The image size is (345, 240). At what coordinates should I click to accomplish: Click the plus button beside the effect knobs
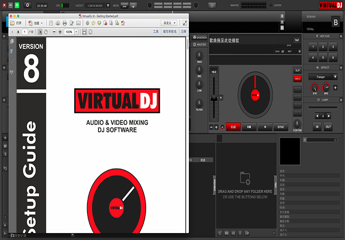coord(335,88)
